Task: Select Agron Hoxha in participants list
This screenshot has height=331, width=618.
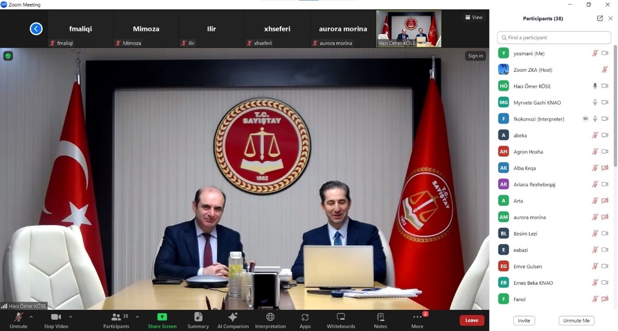Action: pos(554,151)
